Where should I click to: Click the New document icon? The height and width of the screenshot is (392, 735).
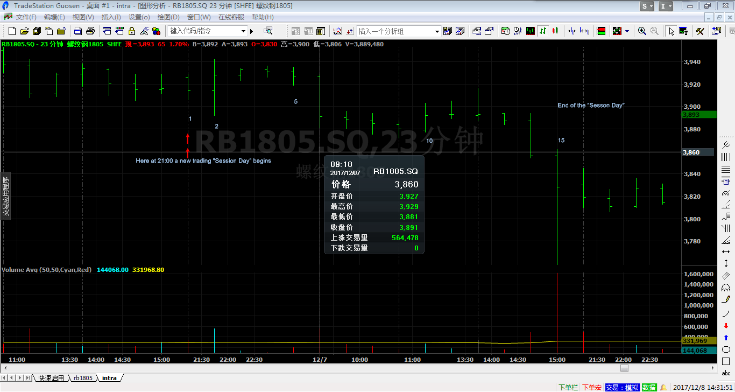(x=12, y=31)
